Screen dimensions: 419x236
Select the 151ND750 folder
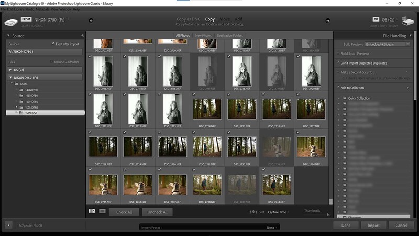pyautogui.click(x=46, y=113)
